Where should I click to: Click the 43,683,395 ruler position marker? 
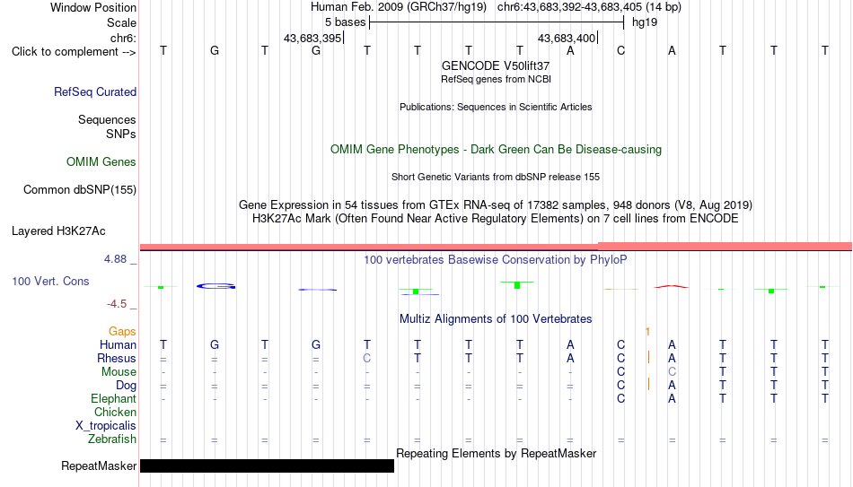click(312, 38)
